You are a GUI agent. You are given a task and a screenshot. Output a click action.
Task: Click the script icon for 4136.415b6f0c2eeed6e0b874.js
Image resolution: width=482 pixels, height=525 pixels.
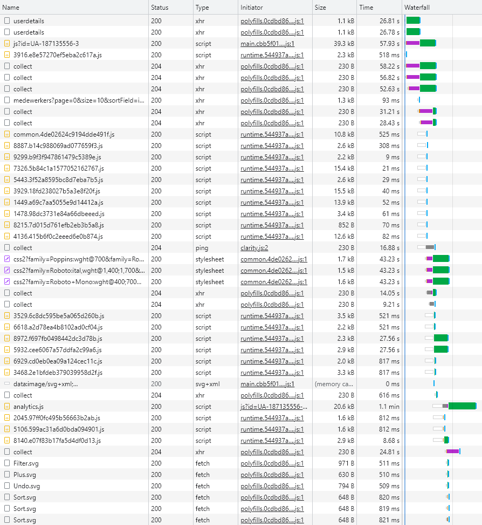point(7,237)
